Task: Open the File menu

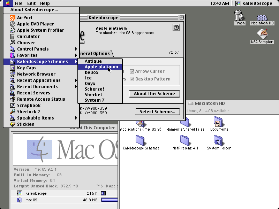Action: 19,3
